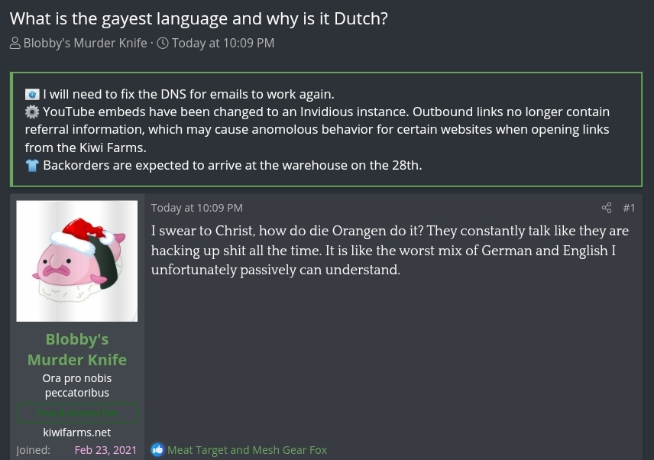The image size is (654, 460).
Task: Click the post timestamp above the message
Action: click(x=197, y=208)
